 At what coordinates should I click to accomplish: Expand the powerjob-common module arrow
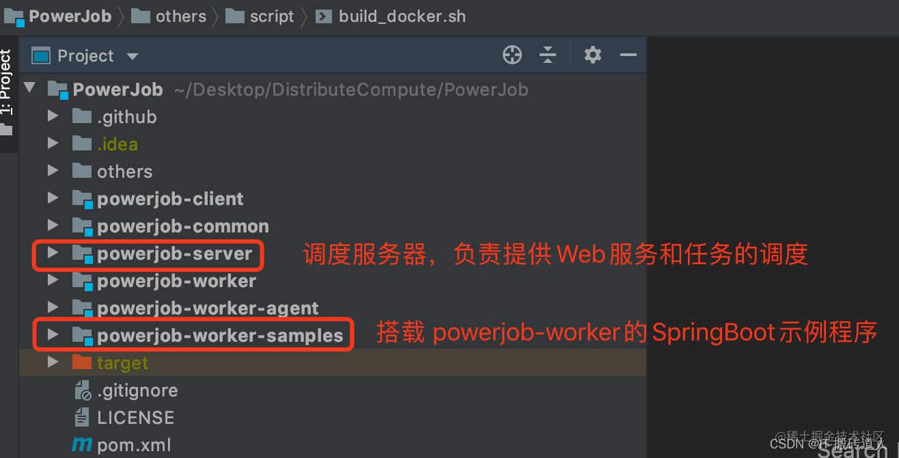53,226
